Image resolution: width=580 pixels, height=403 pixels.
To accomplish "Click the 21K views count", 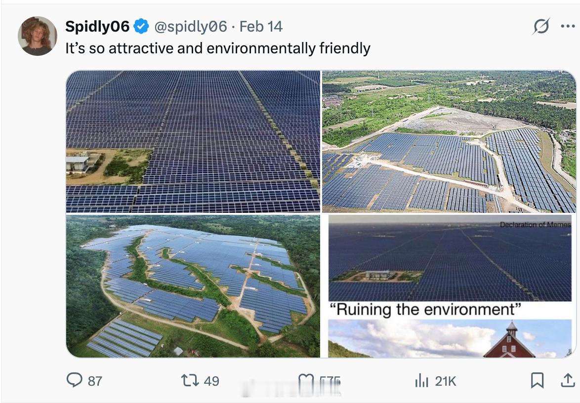I will (445, 381).
